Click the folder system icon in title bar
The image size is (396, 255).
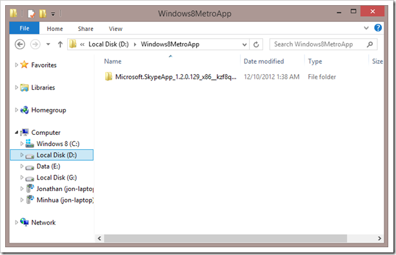[14, 13]
